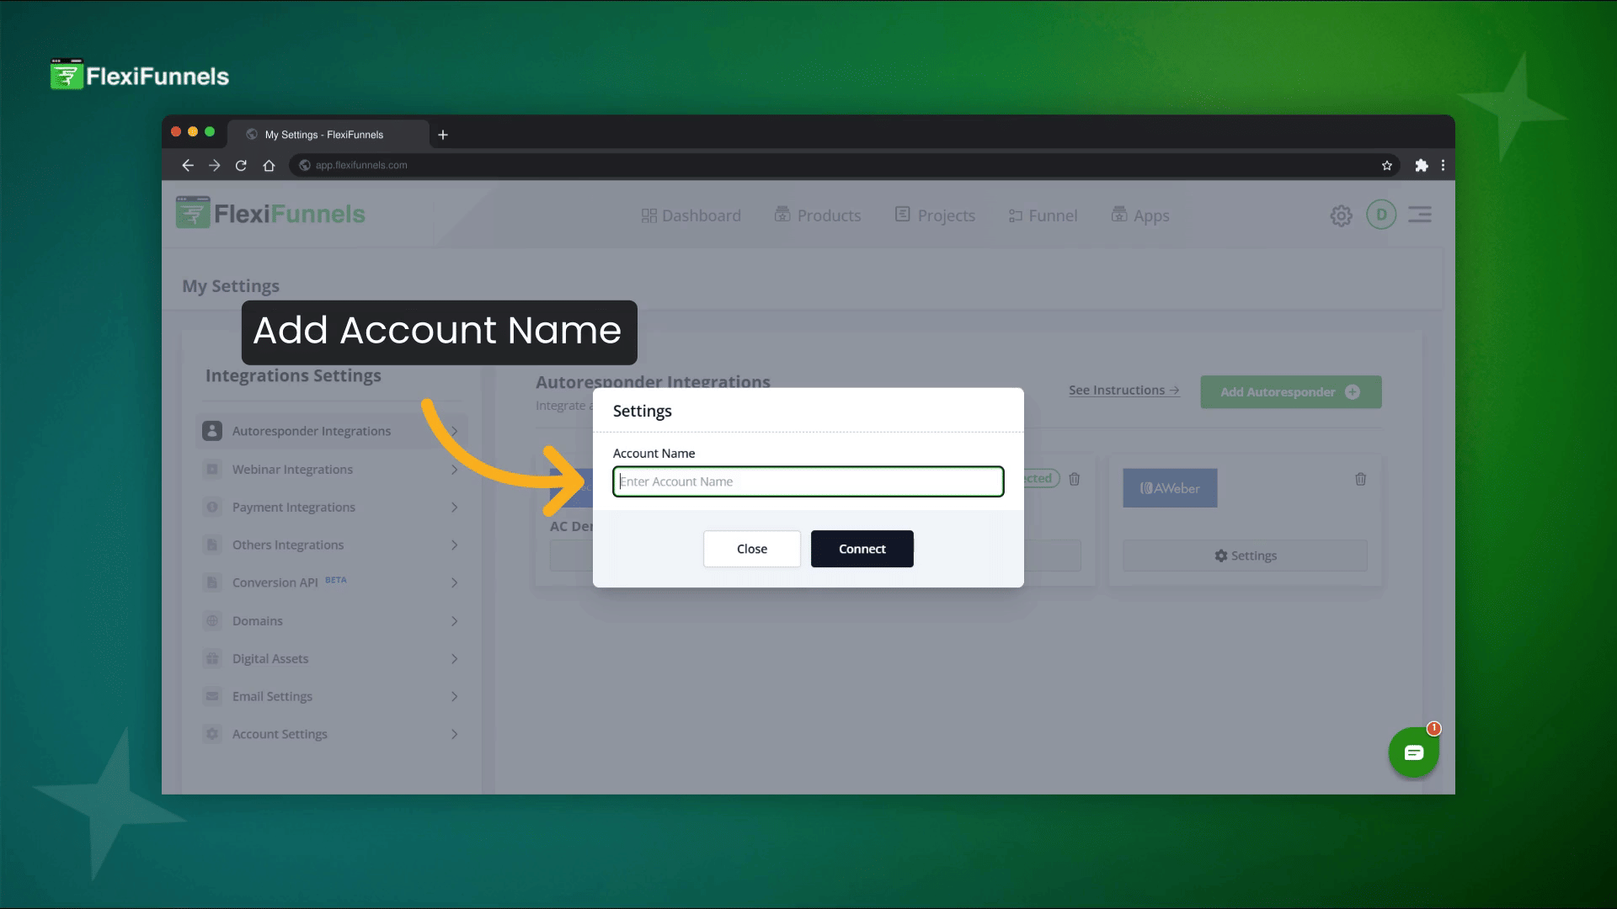Click the settings gear icon in header

coord(1341,215)
